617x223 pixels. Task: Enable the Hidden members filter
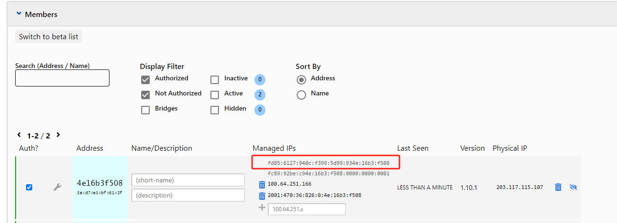coord(215,110)
